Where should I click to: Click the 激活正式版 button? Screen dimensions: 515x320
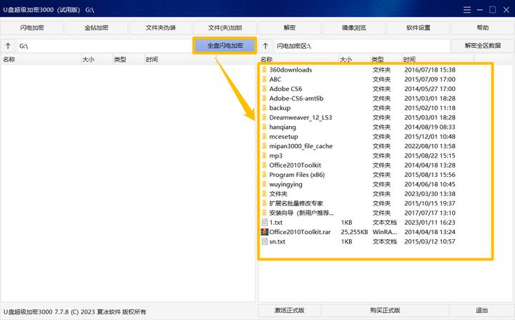pos(290,310)
